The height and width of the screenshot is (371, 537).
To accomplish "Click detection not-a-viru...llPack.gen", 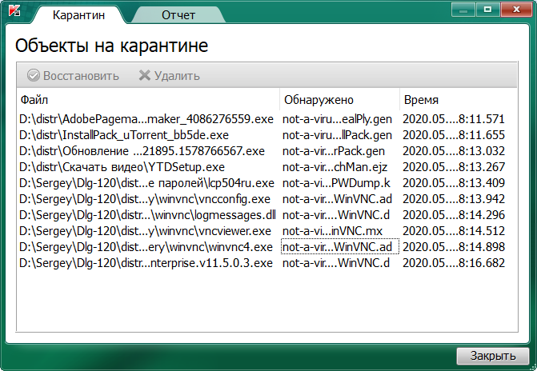I will pyautogui.click(x=337, y=135).
